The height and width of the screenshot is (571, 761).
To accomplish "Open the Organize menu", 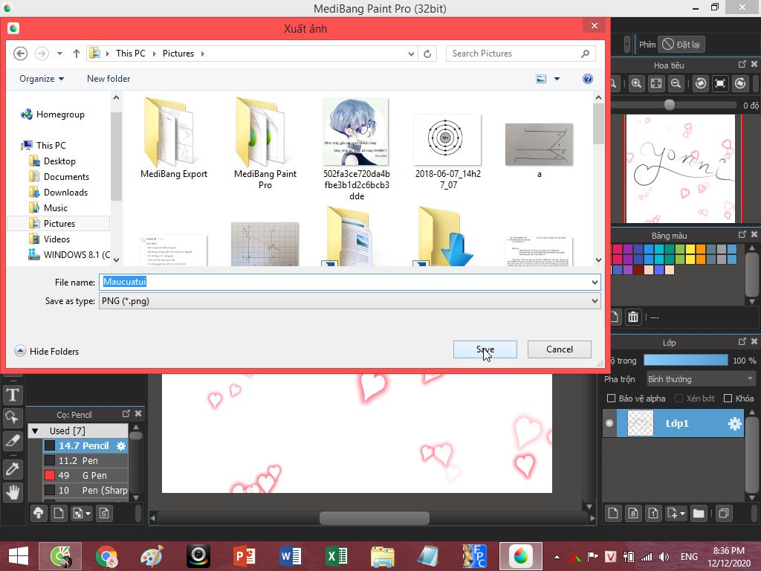I will pos(42,79).
